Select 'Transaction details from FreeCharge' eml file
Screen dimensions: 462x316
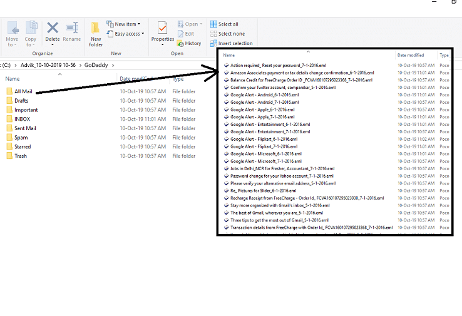[311, 227]
